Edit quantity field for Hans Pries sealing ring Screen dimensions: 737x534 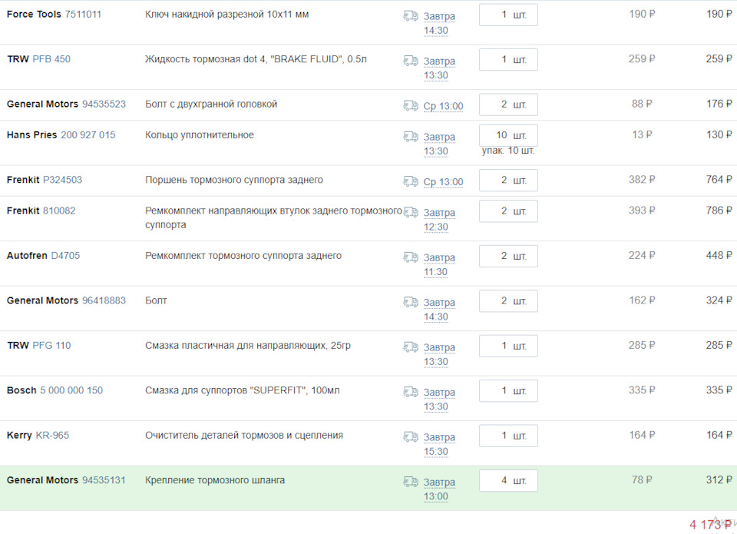(508, 135)
